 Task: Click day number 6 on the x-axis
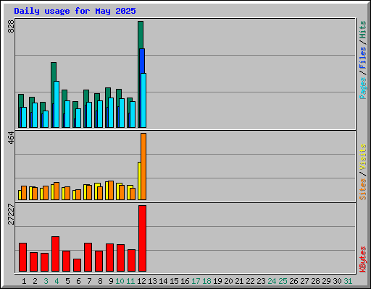(78, 281)
